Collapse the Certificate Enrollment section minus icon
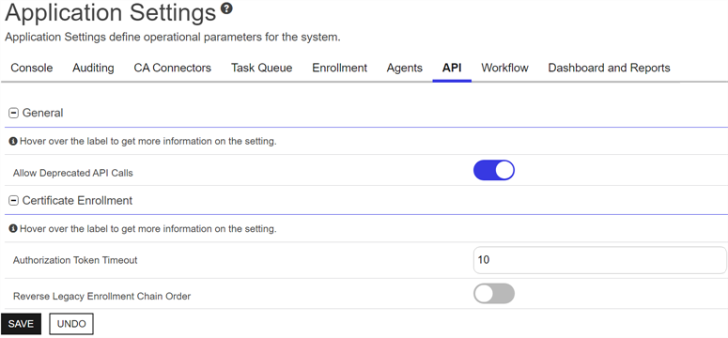728x338 pixels. (x=14, y=201)
